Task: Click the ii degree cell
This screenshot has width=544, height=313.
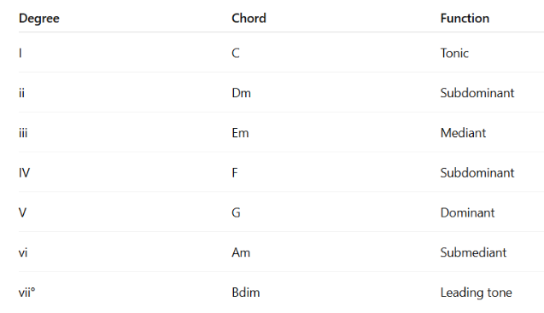Action: (21, 93)
